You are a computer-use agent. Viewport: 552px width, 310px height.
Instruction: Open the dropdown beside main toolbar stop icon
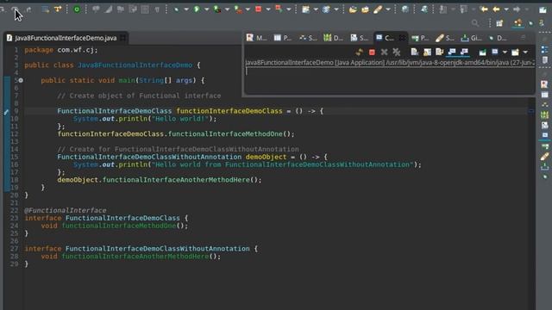click(x=268, y=9)
